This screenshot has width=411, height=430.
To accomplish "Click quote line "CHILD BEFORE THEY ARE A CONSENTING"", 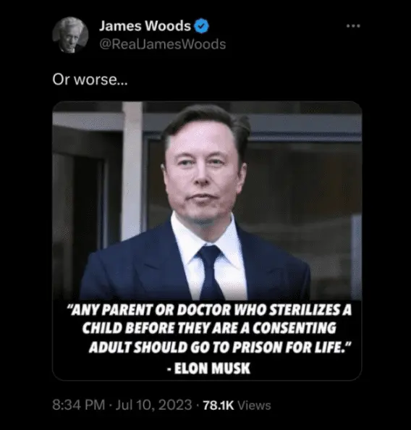I will point(209,328).
